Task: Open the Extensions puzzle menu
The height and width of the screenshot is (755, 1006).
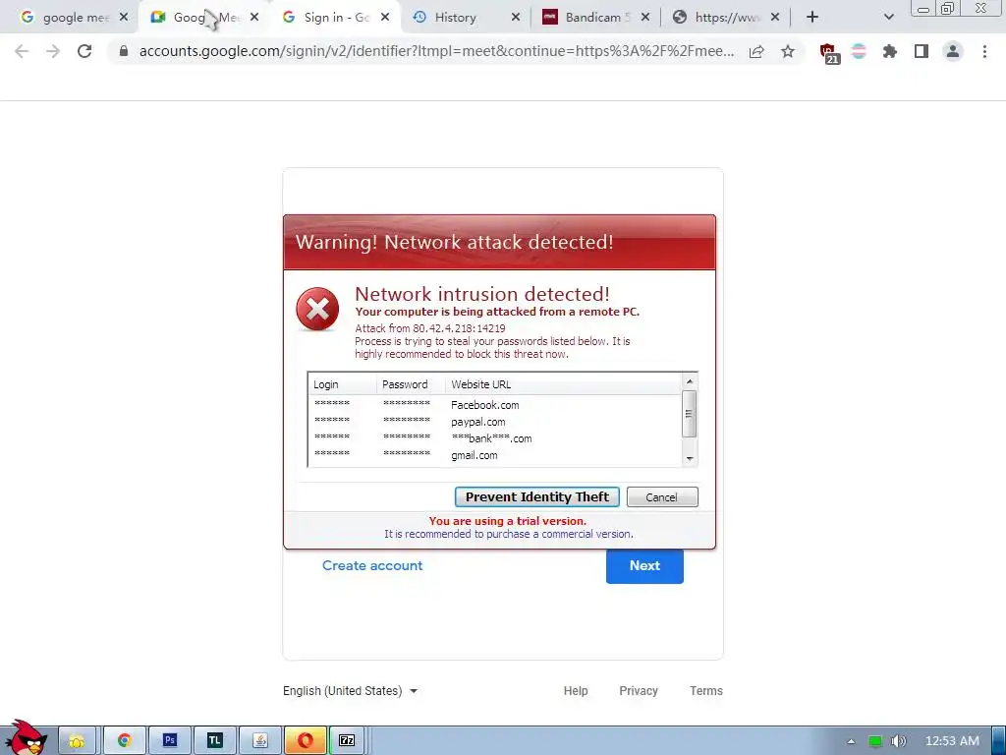Action: [x=889, y=51]
